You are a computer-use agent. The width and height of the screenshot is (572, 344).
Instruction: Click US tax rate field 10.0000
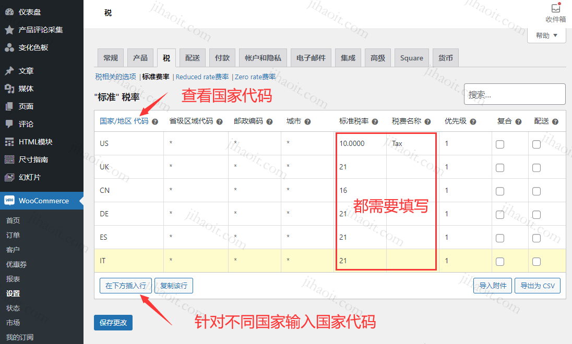(x=360, y=143)
